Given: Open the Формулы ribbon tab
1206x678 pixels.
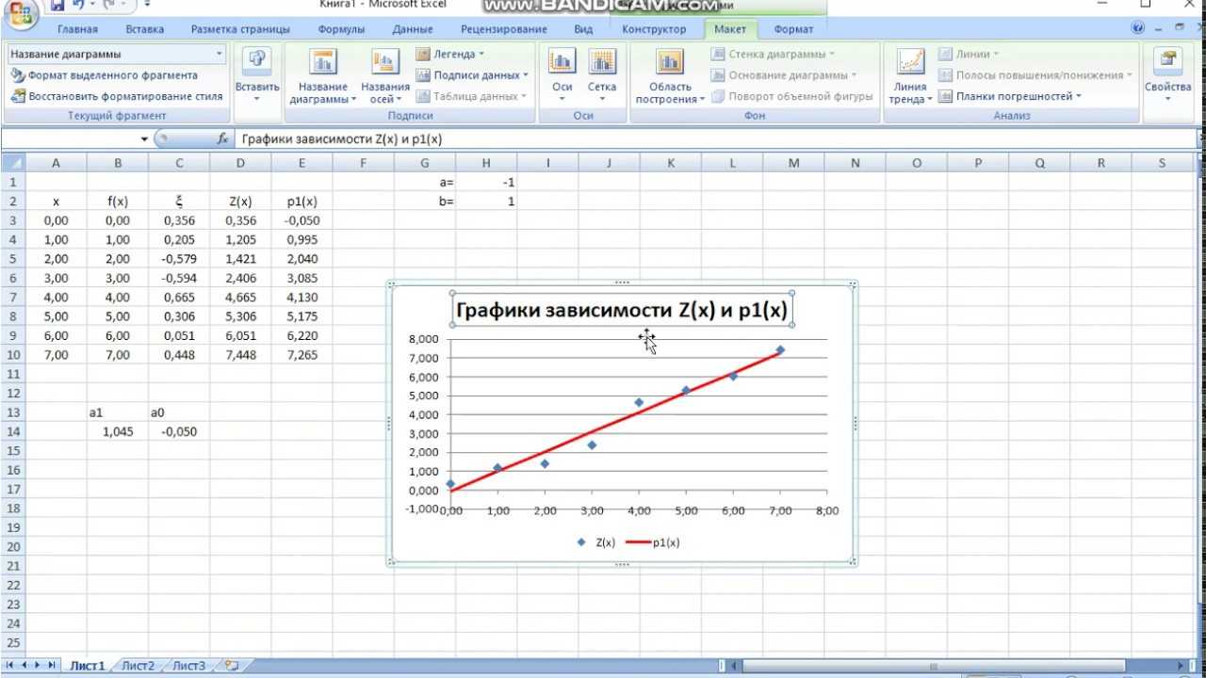Looking at the screenshot, I should (x=341, y=29).
